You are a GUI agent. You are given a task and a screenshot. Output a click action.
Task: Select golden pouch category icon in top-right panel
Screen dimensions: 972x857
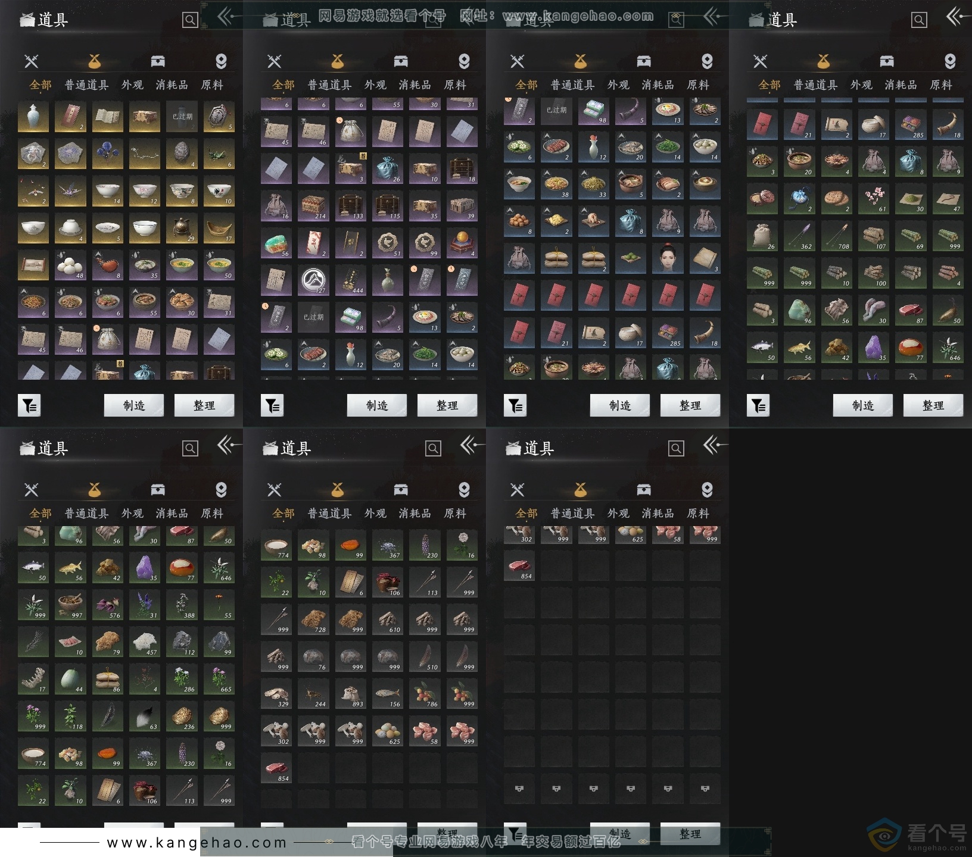824,61
